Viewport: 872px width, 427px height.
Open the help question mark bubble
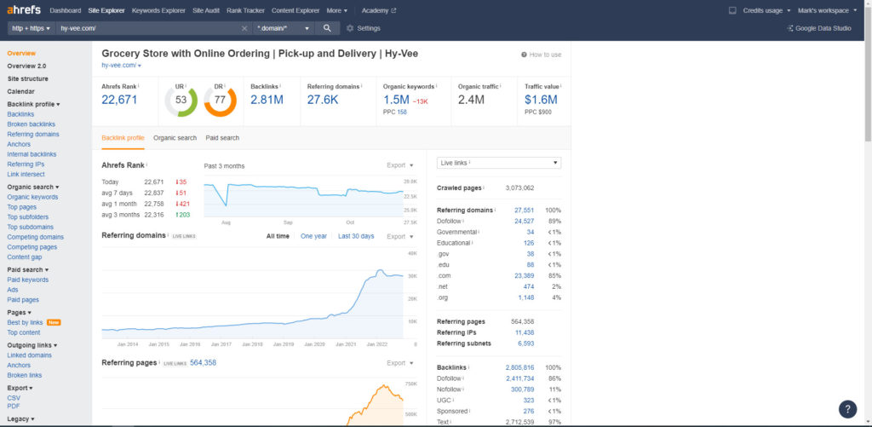click(847, 408)
